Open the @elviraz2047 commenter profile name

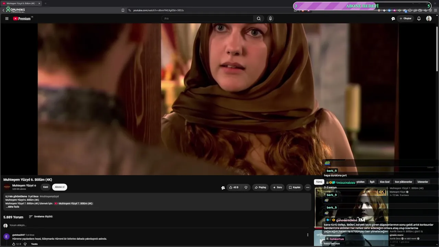(19, 235)
